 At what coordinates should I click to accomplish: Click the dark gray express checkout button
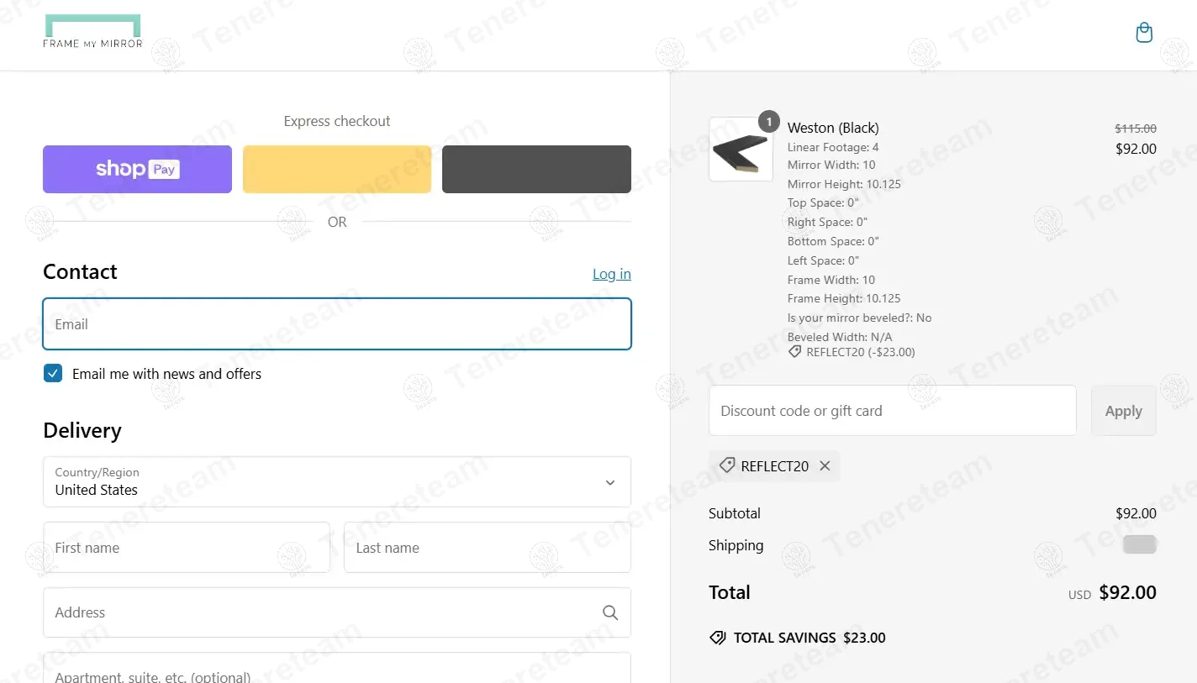[536, 170]
